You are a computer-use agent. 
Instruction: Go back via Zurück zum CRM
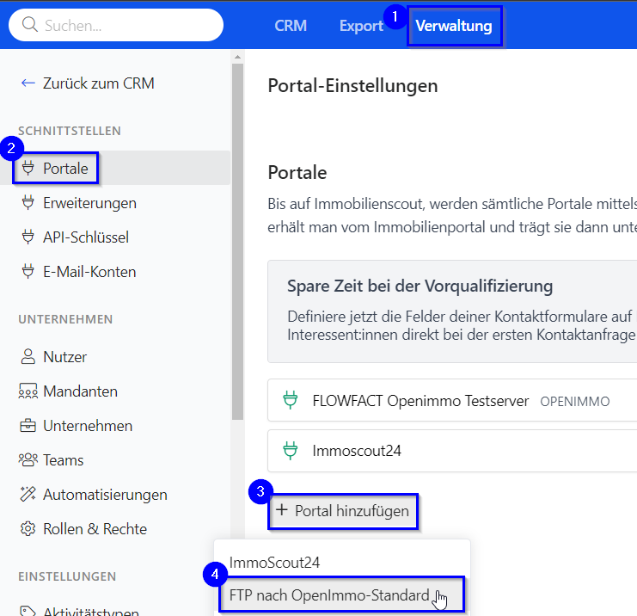(x=87, y=83)
